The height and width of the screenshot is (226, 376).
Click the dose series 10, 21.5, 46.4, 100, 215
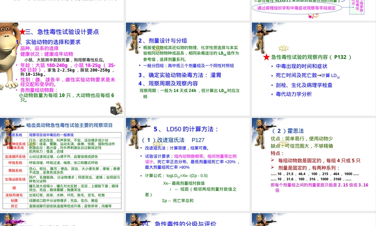coord(315,174)
